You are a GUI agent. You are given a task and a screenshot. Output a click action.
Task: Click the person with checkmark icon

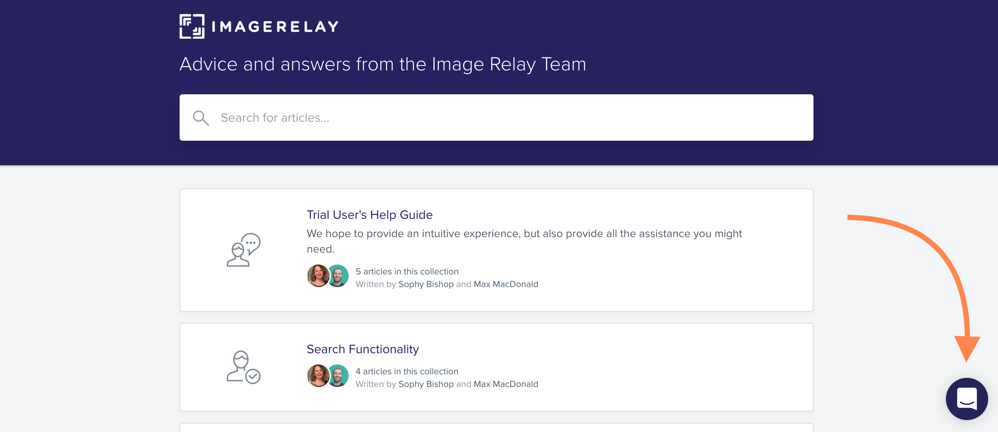[243, 367]
